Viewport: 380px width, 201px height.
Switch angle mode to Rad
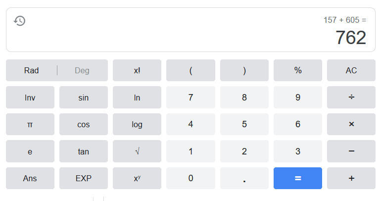tap(31, 70)
